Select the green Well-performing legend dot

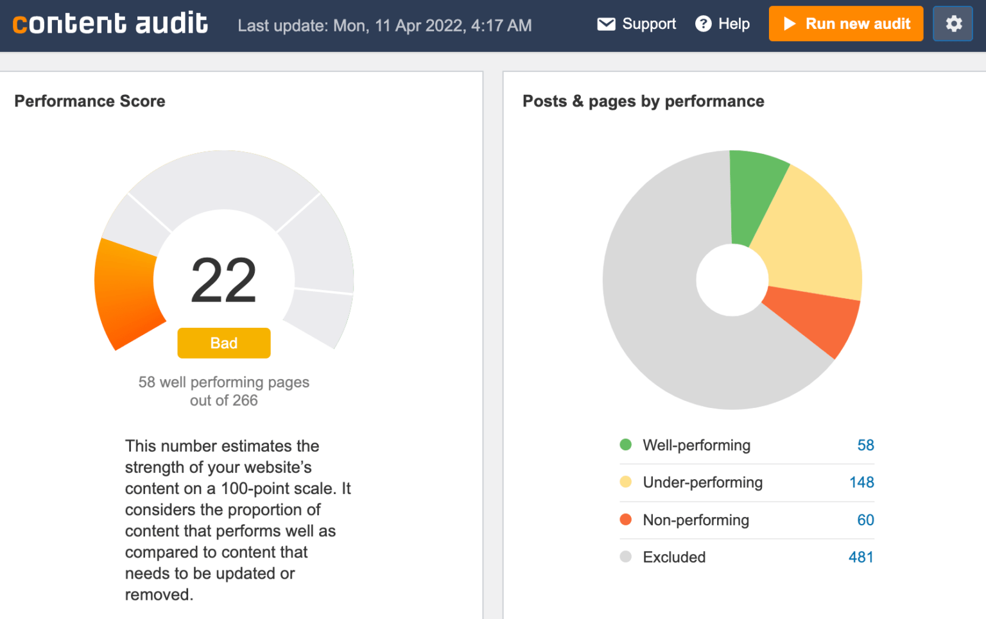pos(626,445)
